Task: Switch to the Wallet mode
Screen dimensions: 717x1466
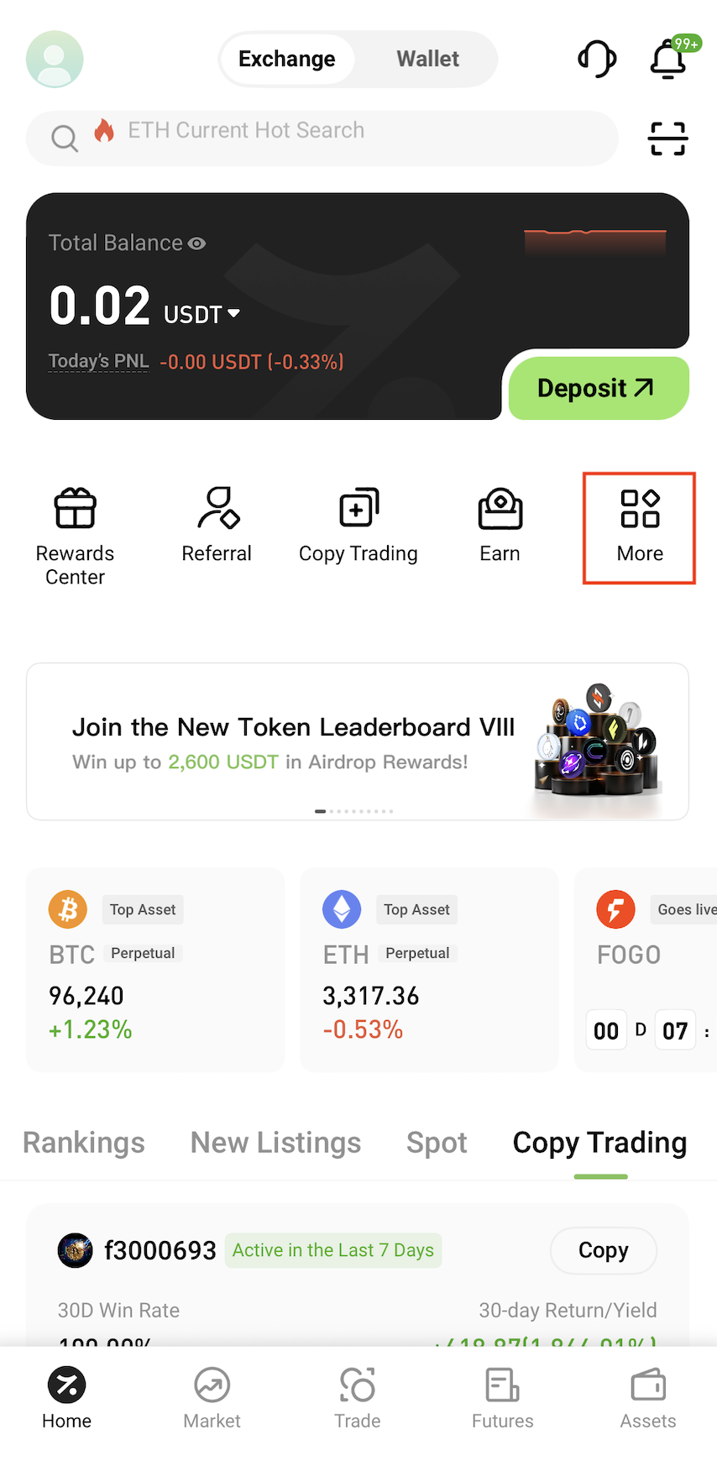Action: [x=427, y=59]
